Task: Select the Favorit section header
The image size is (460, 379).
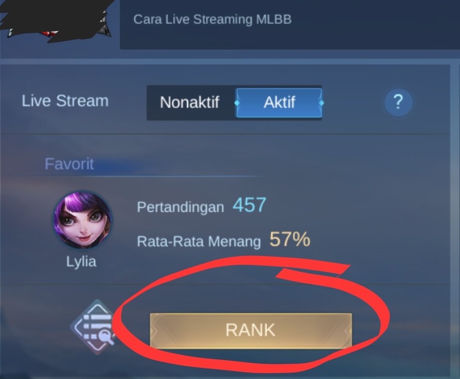Action: 69,164
